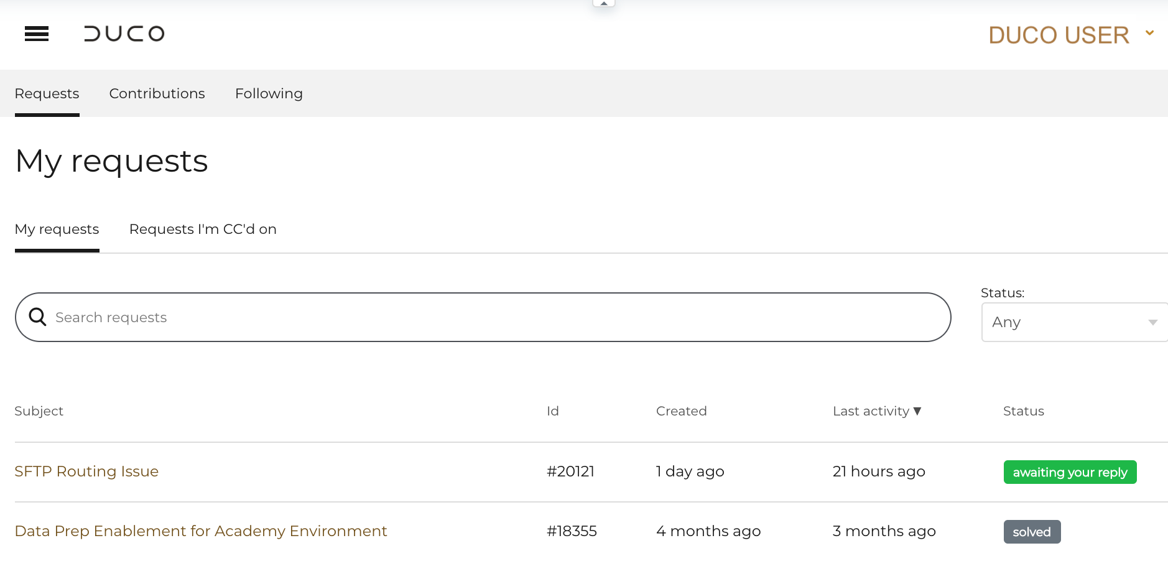1168x561 pixels.
Task: Click the chevron beside DUCO USER
Action: click(1149, 33)
